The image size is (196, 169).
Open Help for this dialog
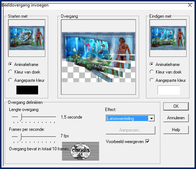pyautogui.click(x=176, y=130)
